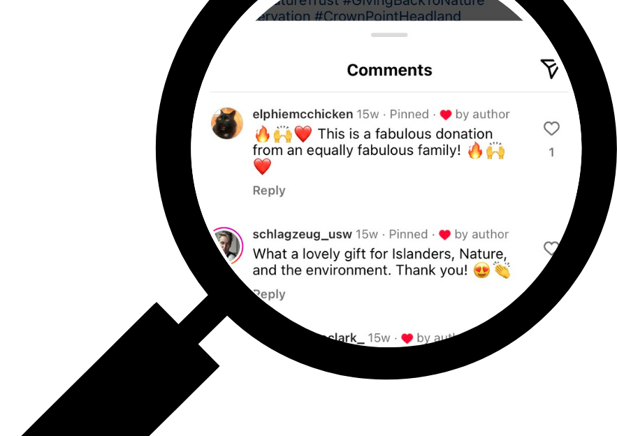617x436 pixels.
Task: Tap red author heart on schlagzeug_usw's comment
Action: [x=444, y=235]
